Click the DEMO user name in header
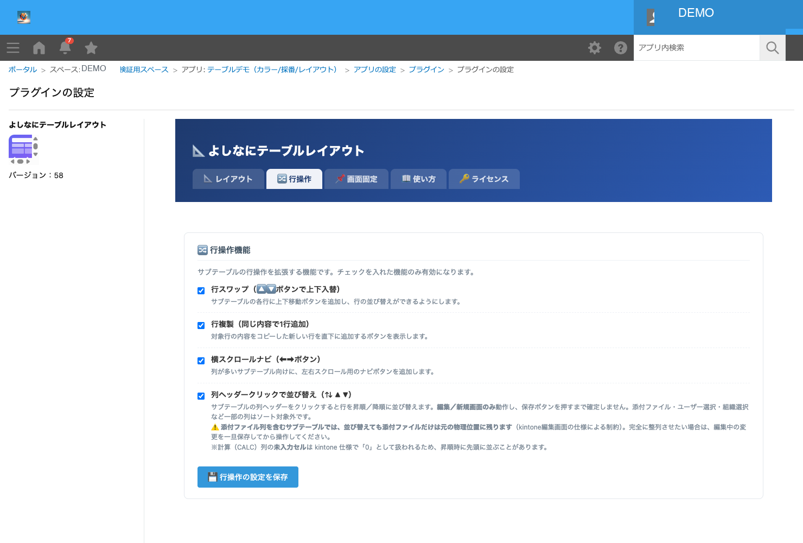 click(x=696, y=13)
